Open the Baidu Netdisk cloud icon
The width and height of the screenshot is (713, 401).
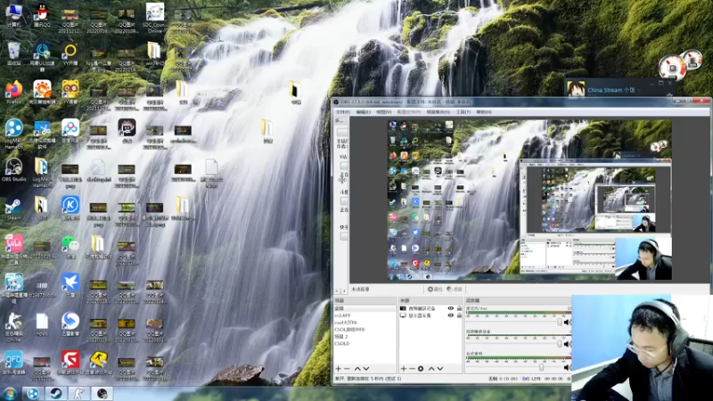[x=70, y=130]
